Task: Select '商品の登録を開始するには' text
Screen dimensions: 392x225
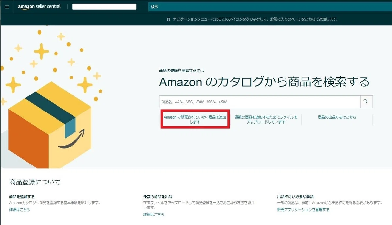Action: pyautogui.click(x=181, y=70)
